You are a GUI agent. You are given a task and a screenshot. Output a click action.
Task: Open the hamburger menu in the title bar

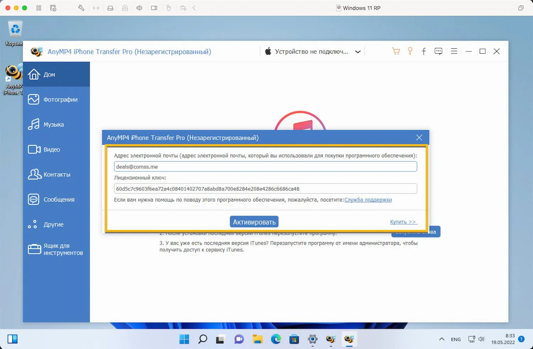(454, 51)
